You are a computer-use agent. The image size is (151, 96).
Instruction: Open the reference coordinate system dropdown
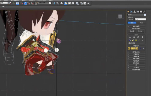(4, 3)
